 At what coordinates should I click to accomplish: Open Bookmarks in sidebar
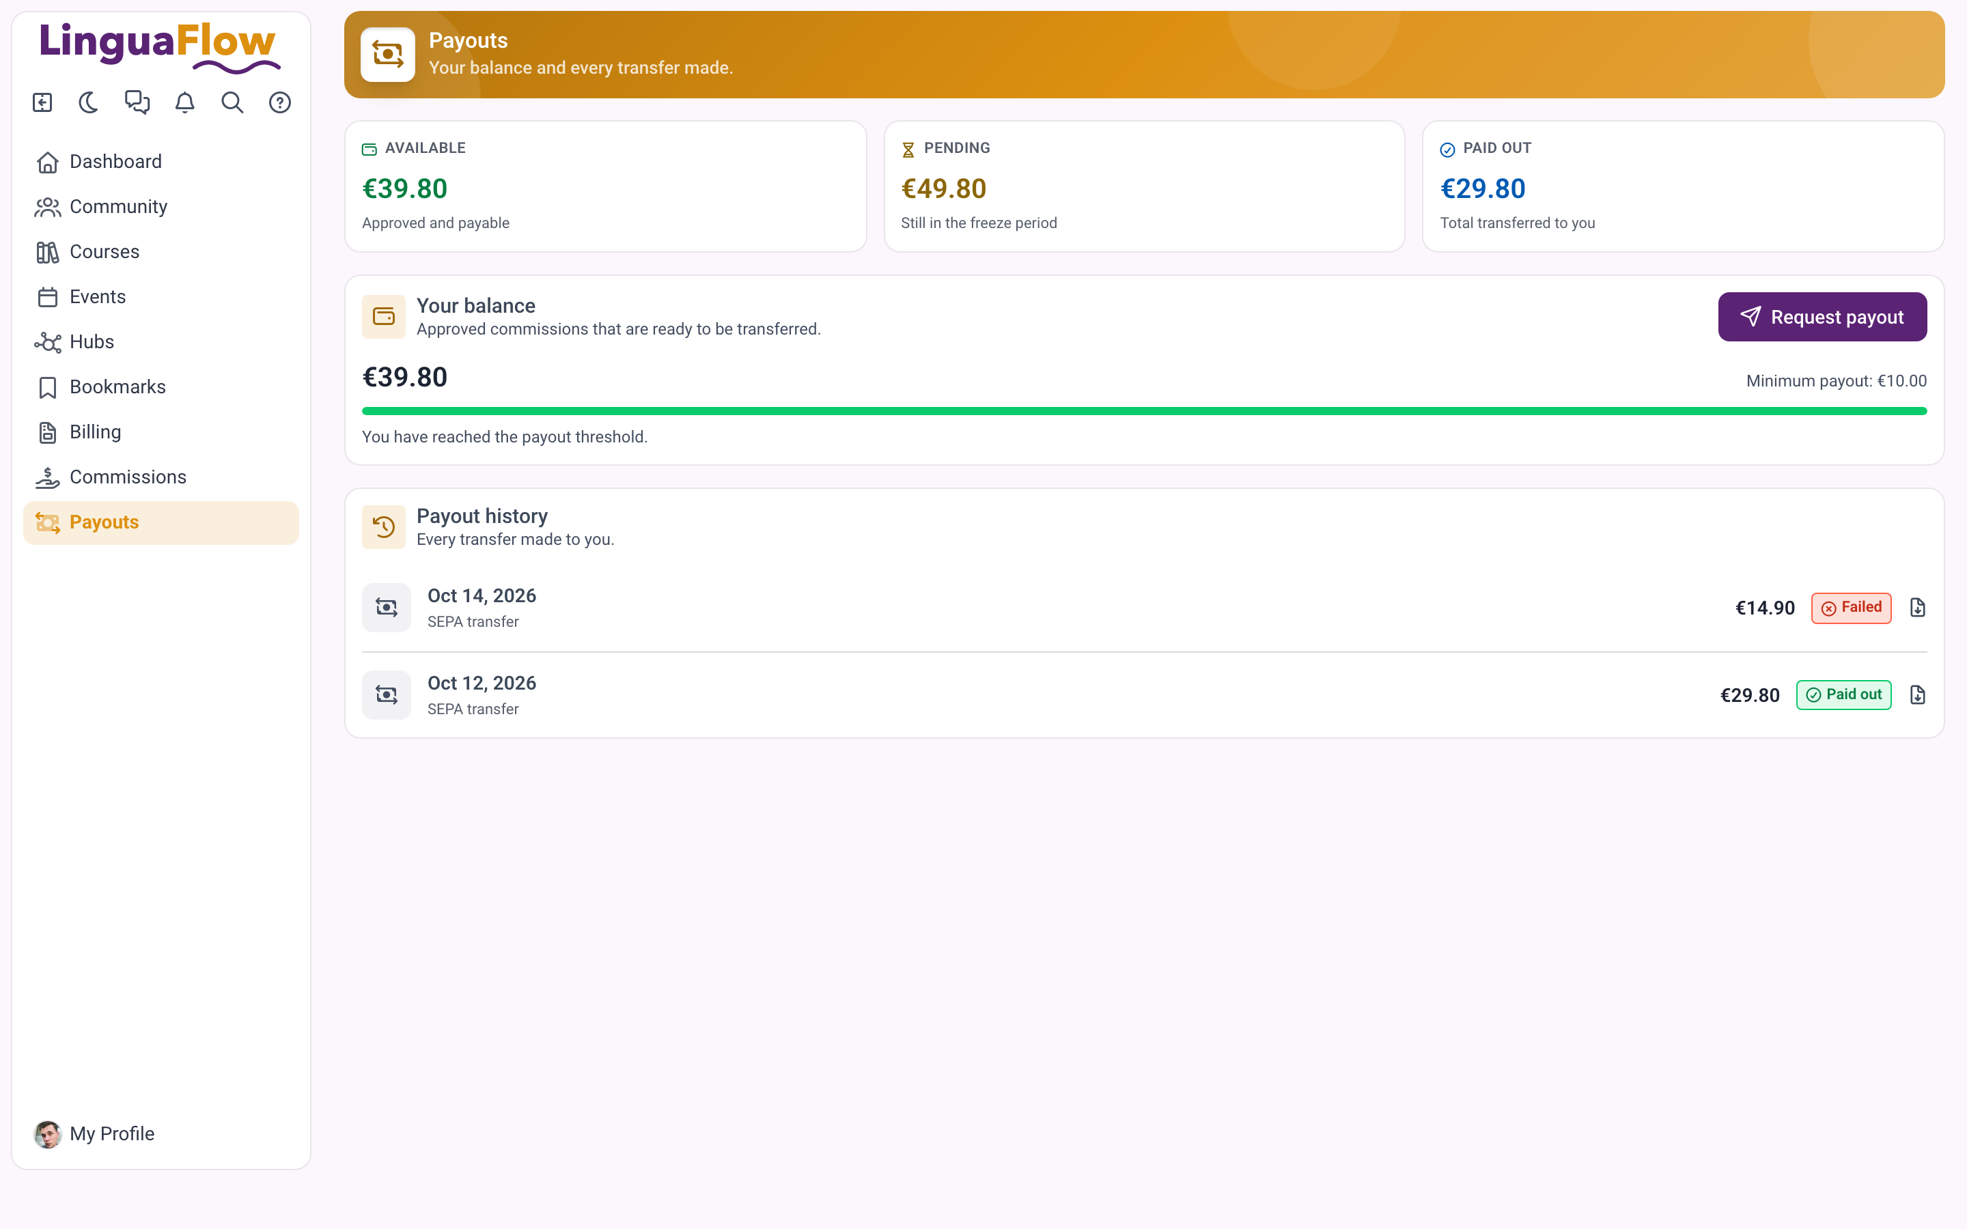(161, 387)
